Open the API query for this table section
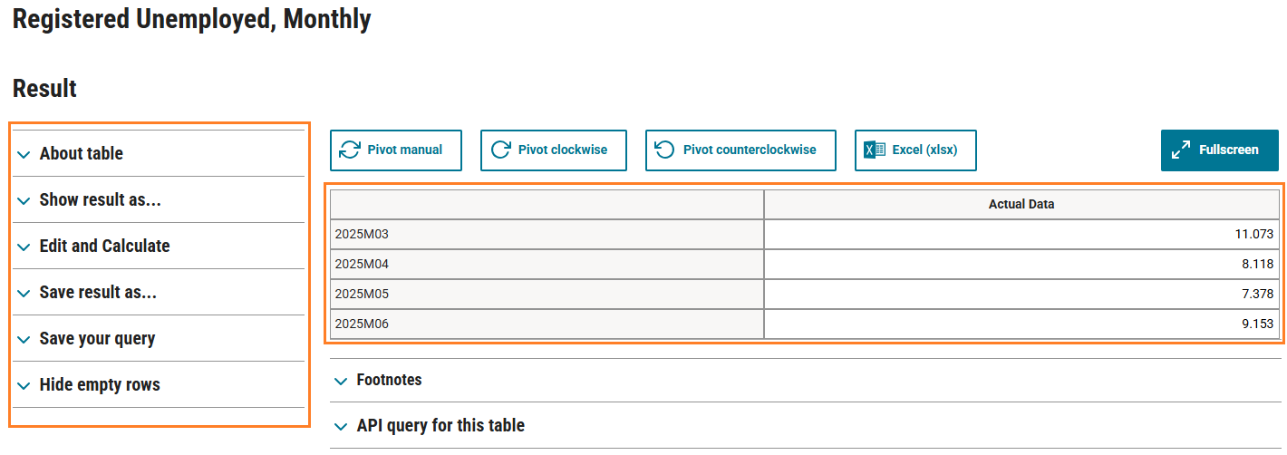The width and height of the screenshot is (1287, 455). point(440,426)
